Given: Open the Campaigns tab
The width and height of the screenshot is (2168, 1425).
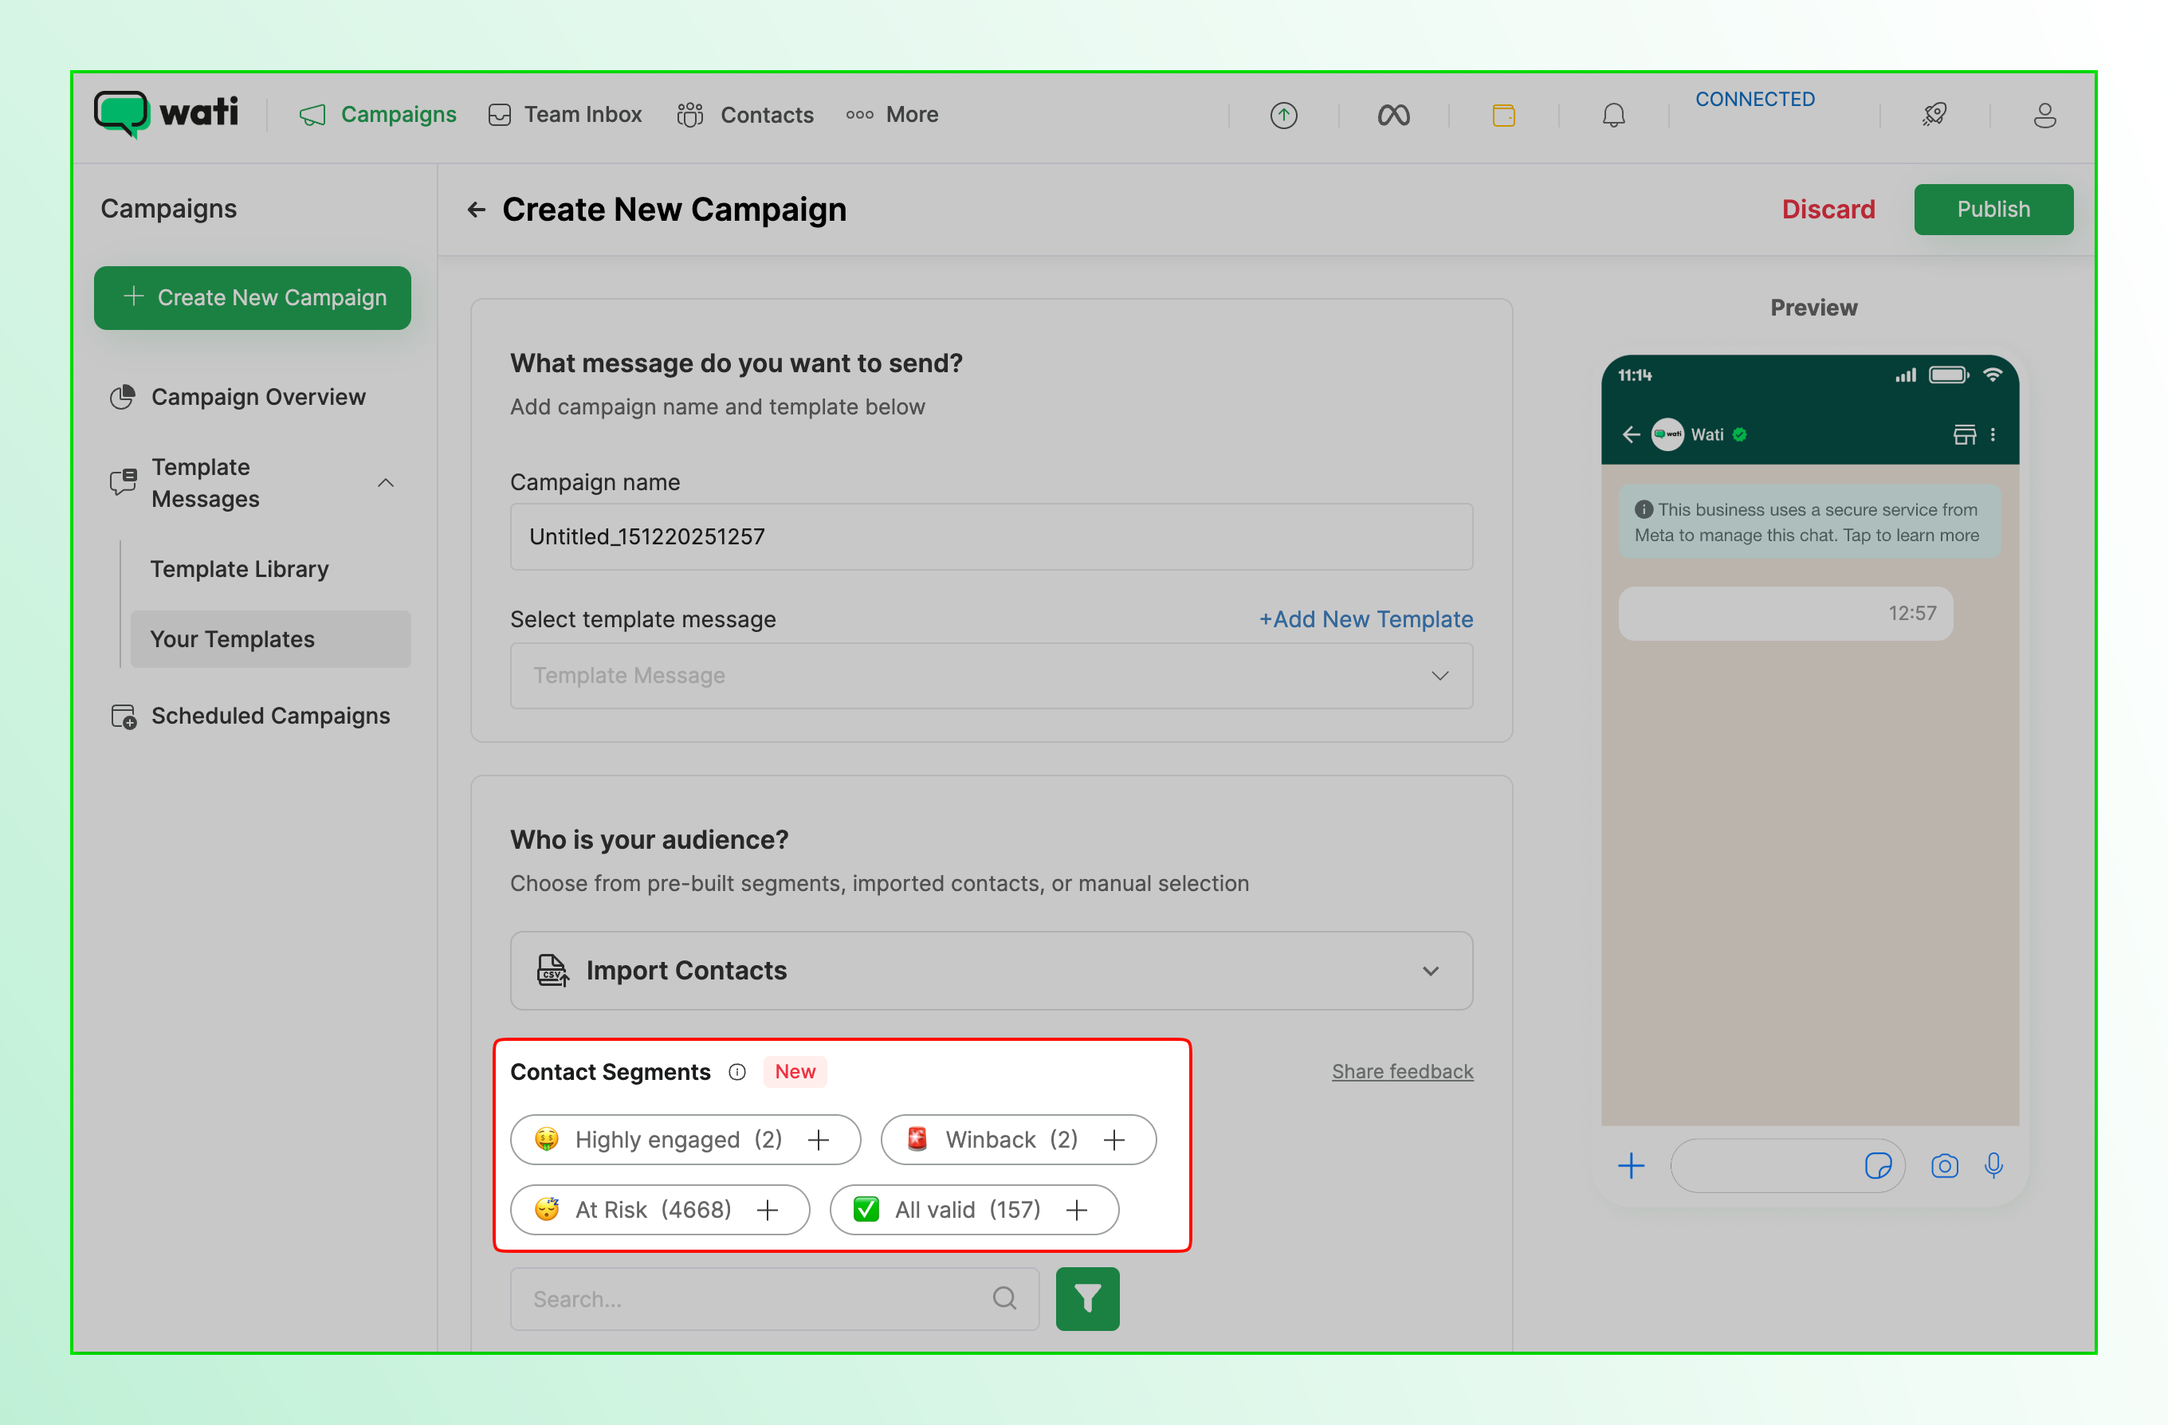Looking at the screenshot, I should [x=378, y=115].
